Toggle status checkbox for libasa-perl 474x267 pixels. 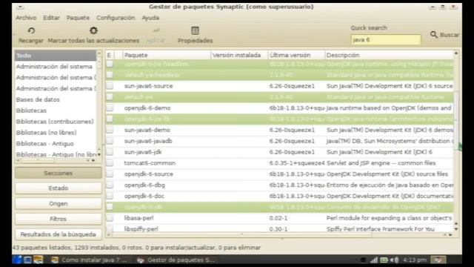coord(110,218)
